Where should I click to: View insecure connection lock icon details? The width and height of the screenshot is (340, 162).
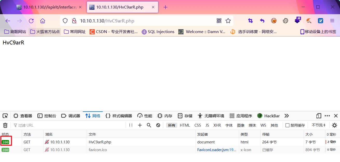pos(74,21)
